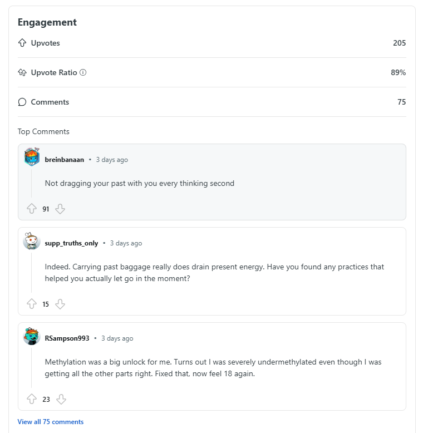The image size is (423, 433).
Task: Downvote RSampson993's methylation comment
Action: pyautogui.click(x=61, y=399)
